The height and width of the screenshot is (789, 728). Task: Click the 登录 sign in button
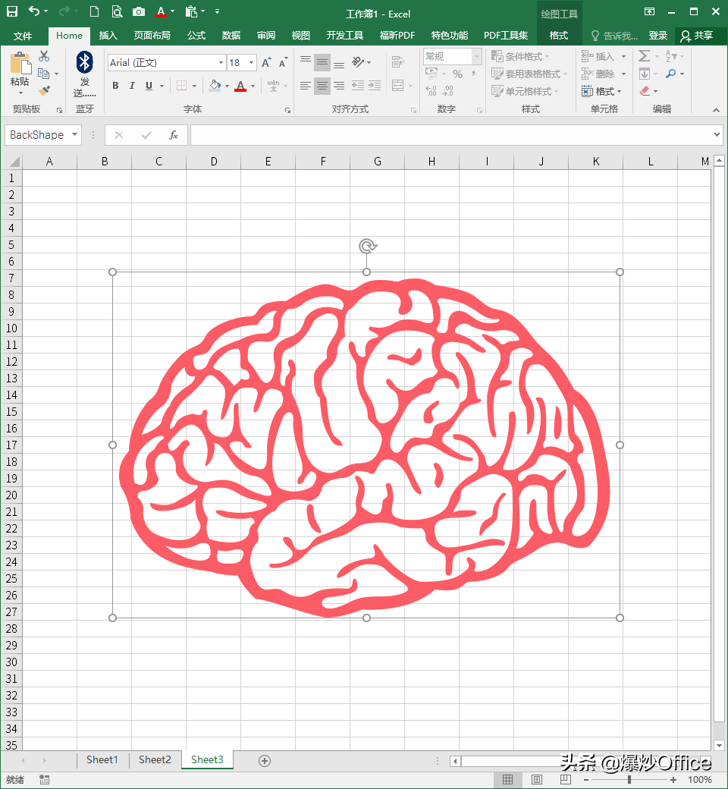(x=657, y=36)
